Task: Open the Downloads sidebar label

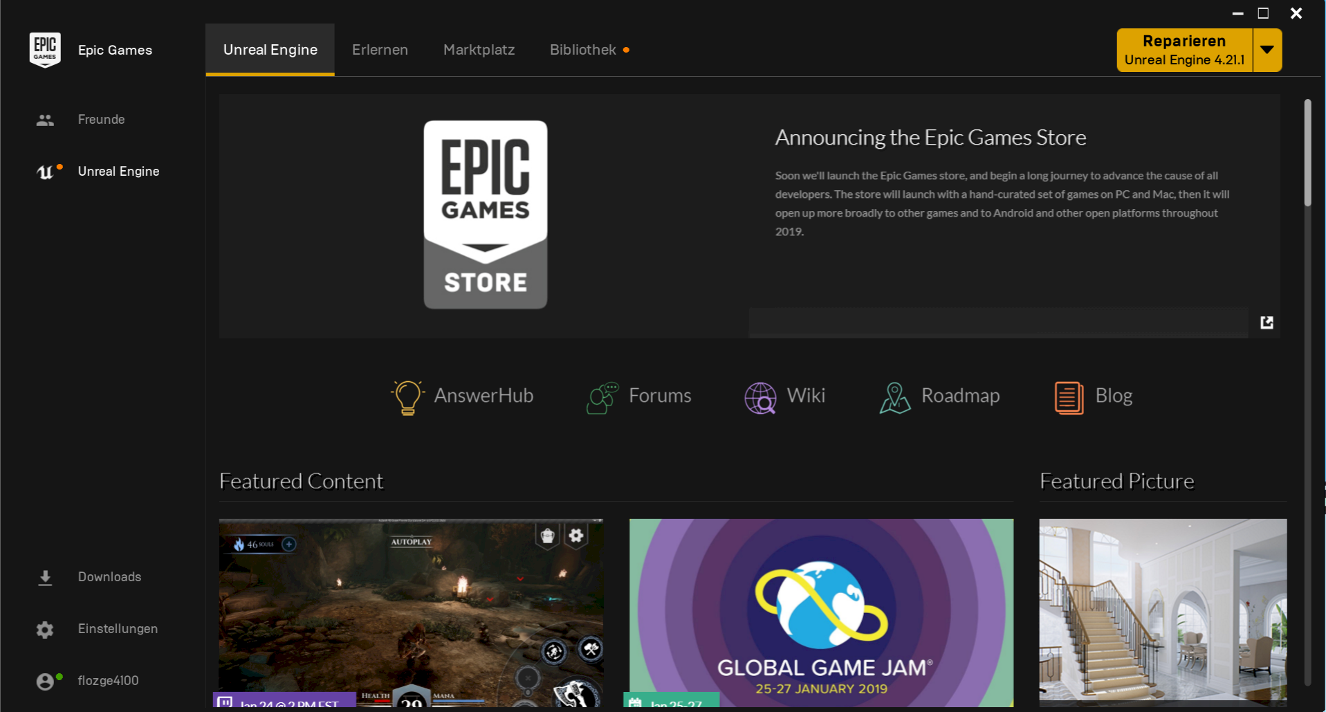Action: 109,577
